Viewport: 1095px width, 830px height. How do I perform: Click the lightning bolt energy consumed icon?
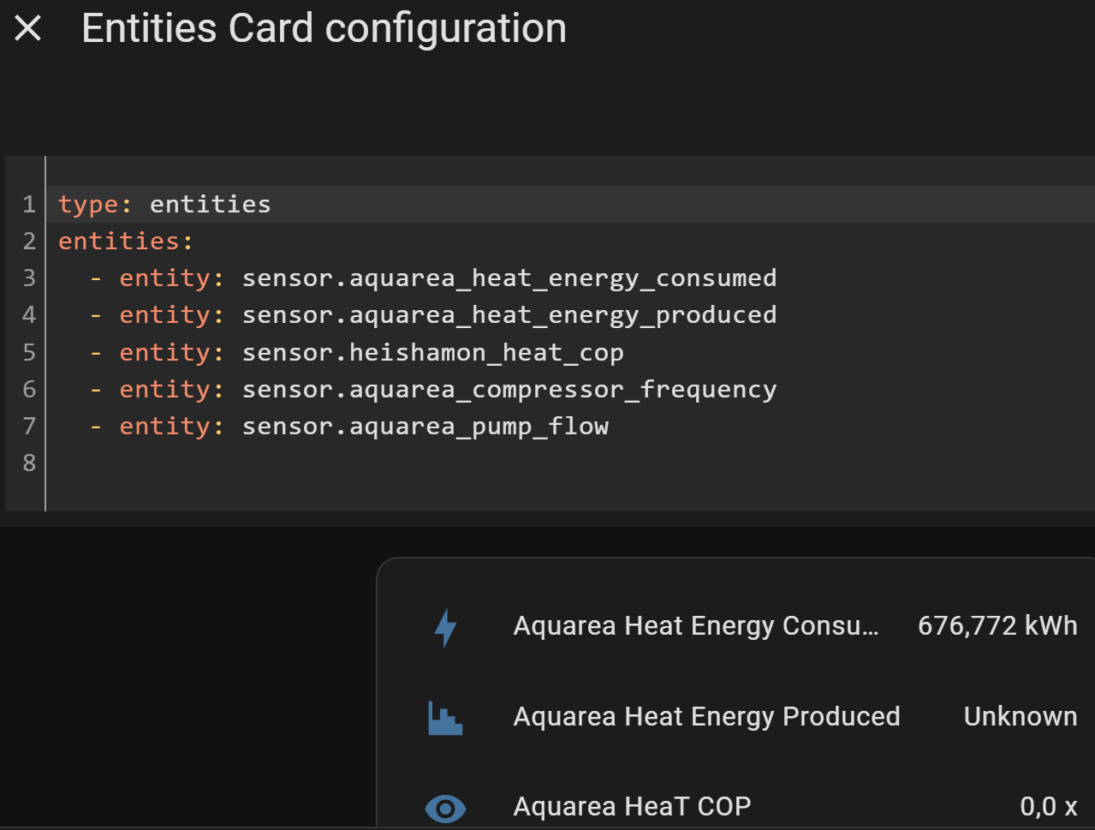tap(445, 627)
